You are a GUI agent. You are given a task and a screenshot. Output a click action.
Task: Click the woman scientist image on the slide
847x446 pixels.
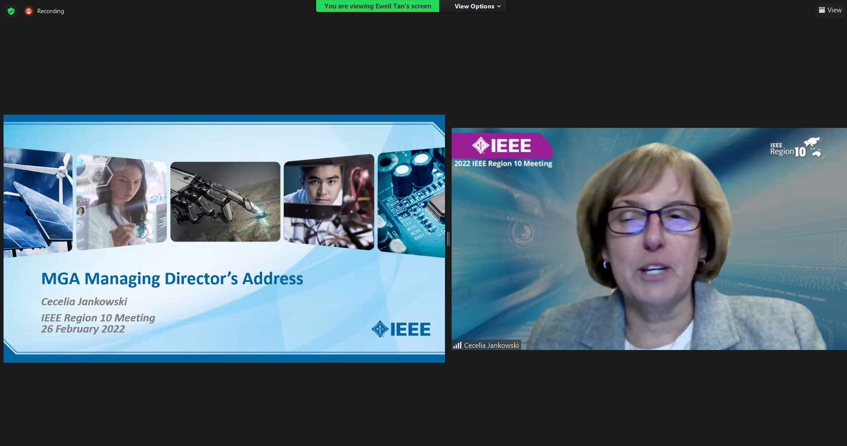[x=121, y=202]
